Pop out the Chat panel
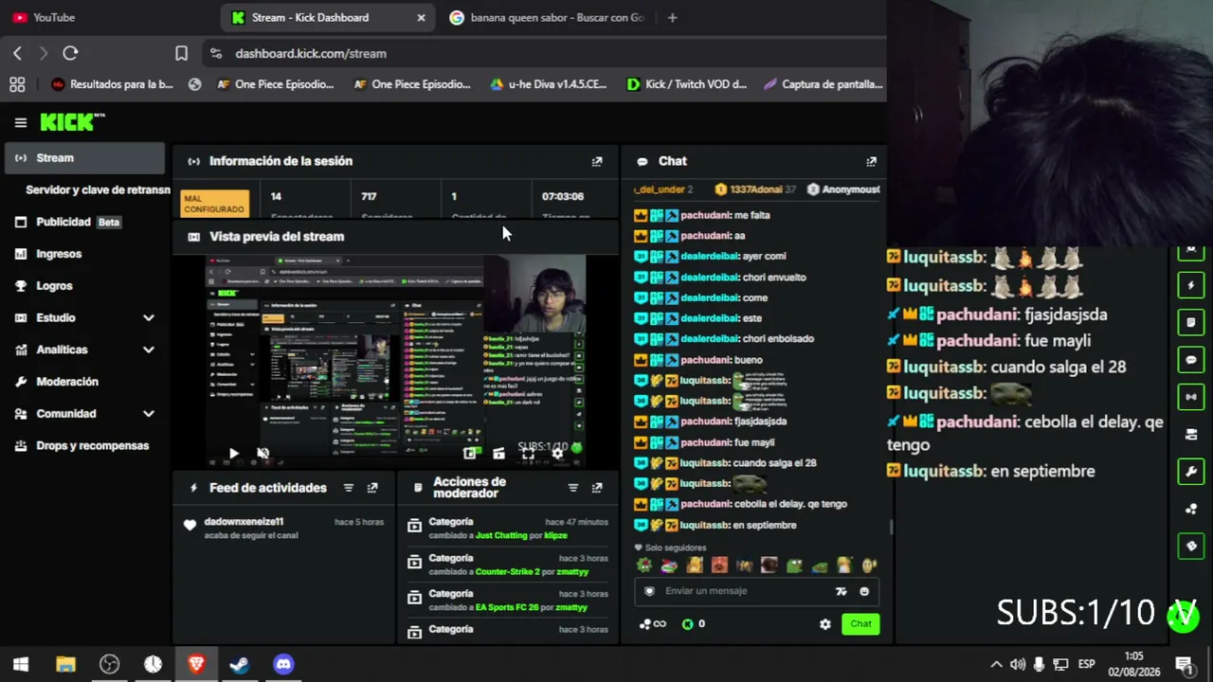1213x682 pixels. 872,162
